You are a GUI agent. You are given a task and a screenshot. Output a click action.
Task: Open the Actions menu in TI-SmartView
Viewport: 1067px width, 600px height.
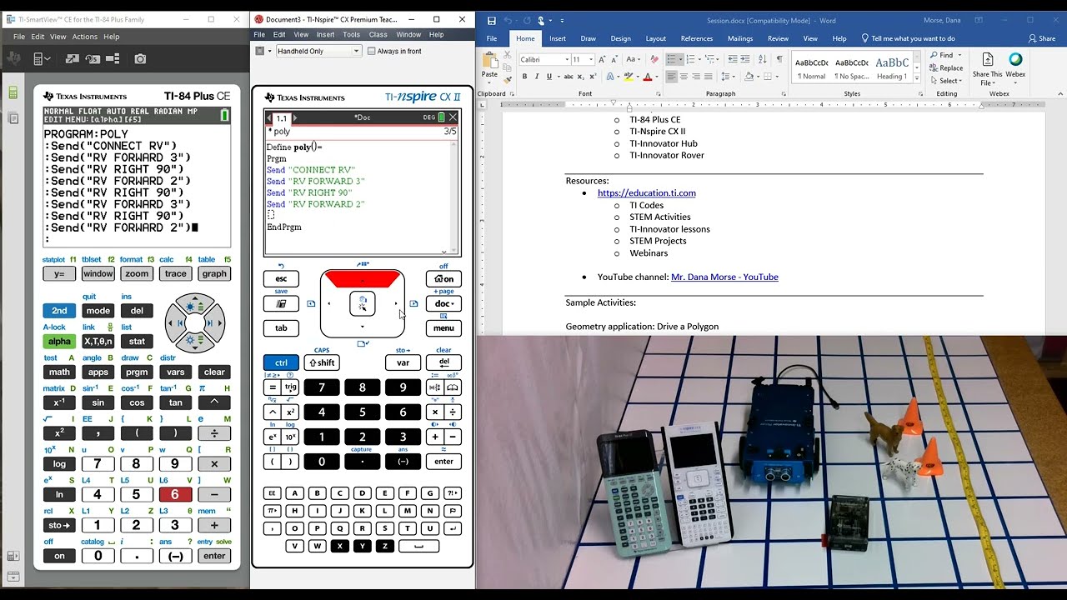(85, 37)
